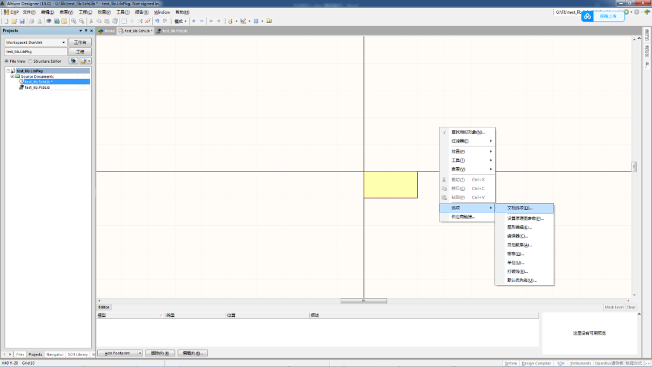652x367 pixels.
Task: Click the blue minus Remove part icon
Action: 202,21
